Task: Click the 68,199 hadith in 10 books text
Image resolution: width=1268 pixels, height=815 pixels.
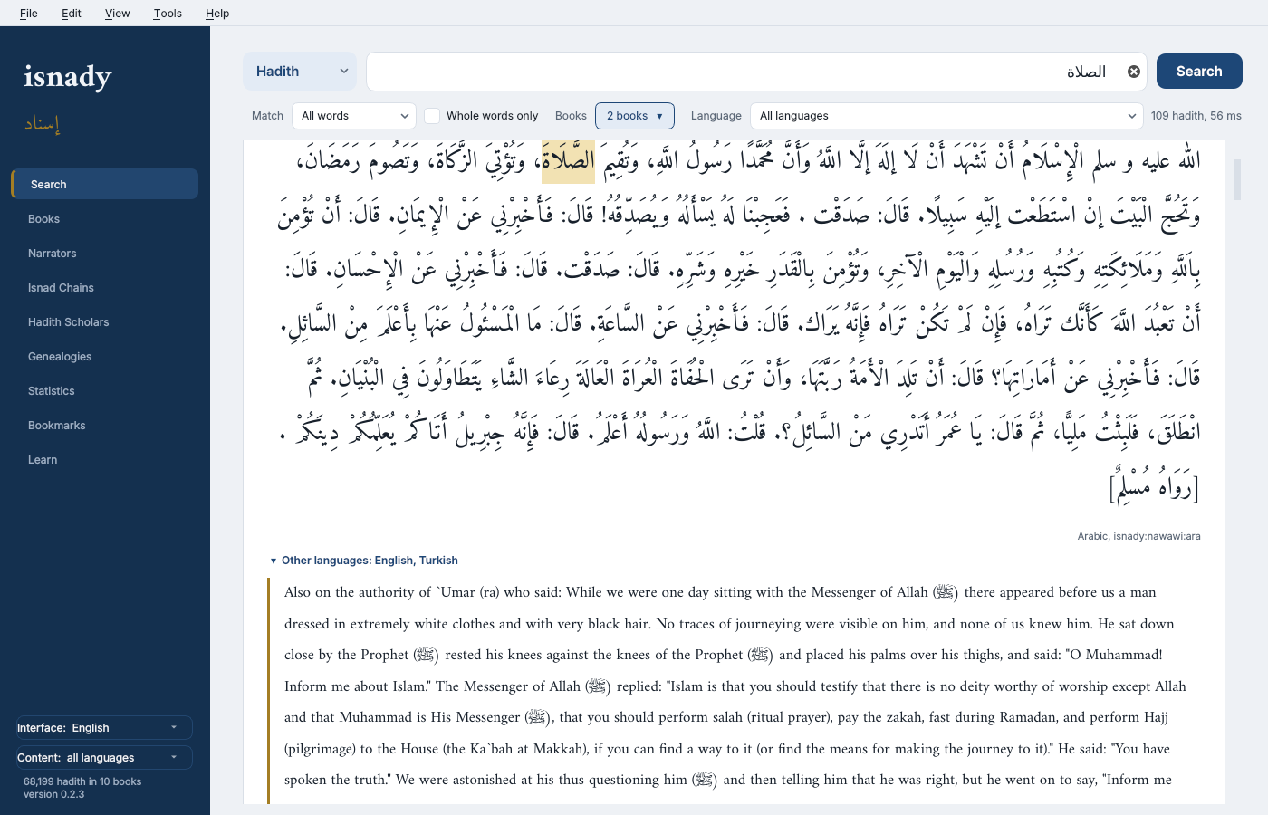Action: point(82,781)
